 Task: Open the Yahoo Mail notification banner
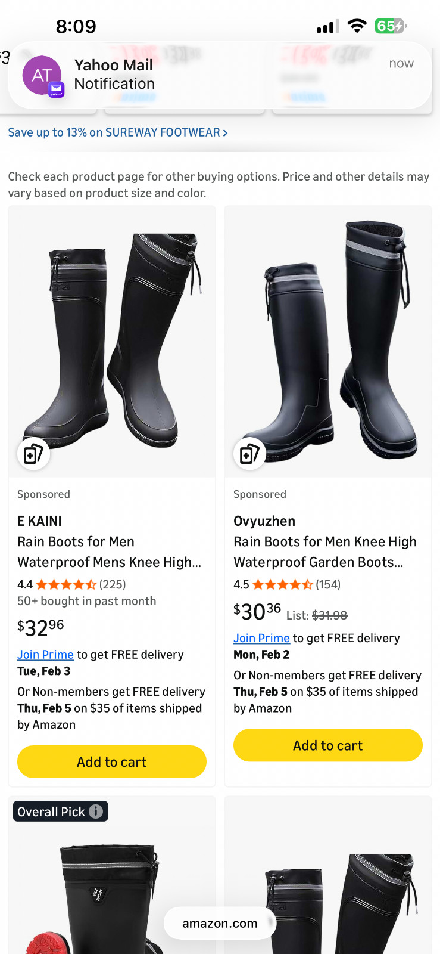pyautogui.click(x=238, y=75)
